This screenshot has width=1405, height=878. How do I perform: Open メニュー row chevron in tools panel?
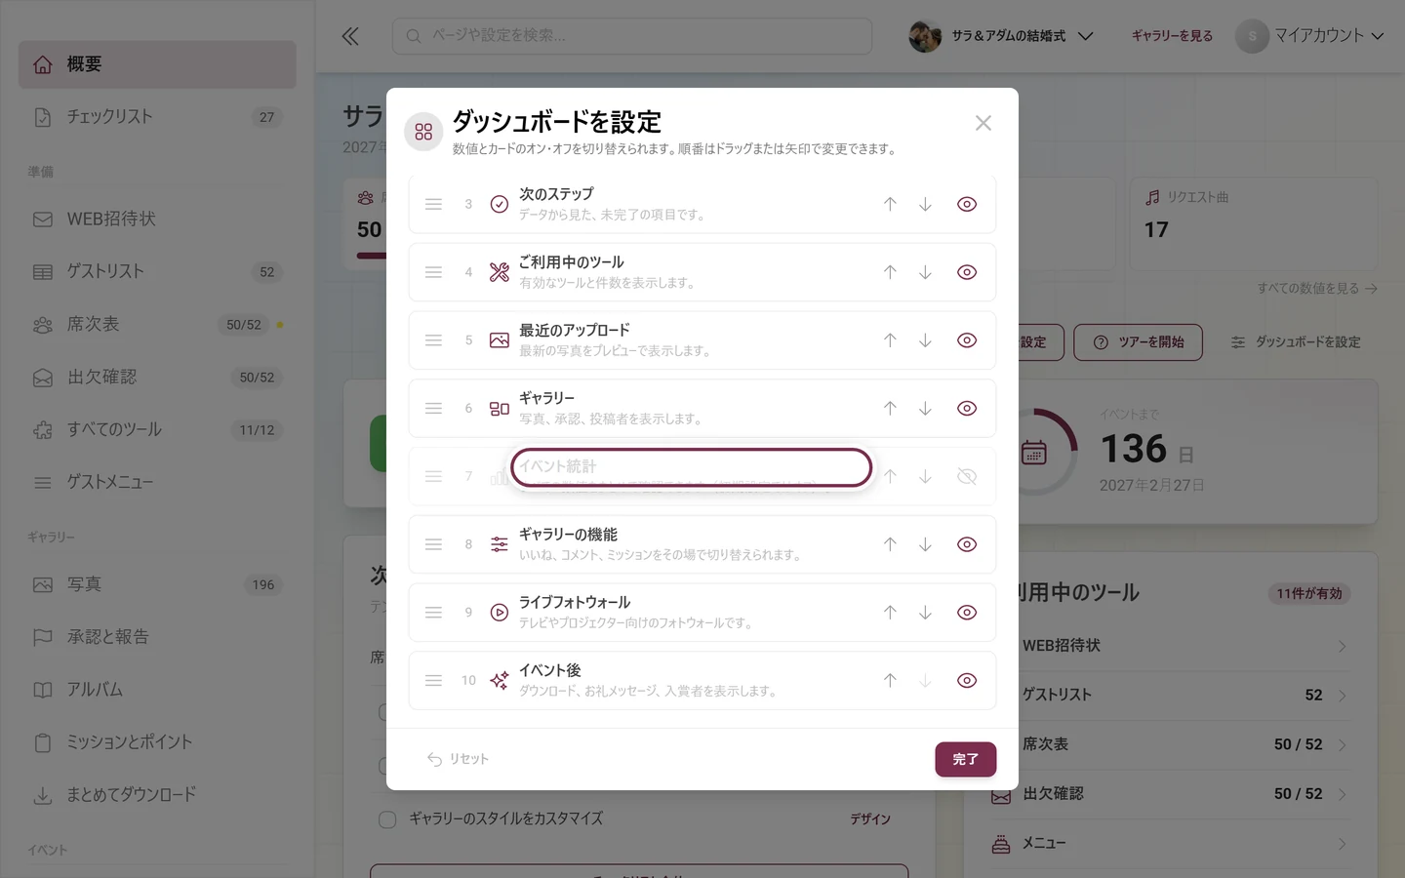1343,844
